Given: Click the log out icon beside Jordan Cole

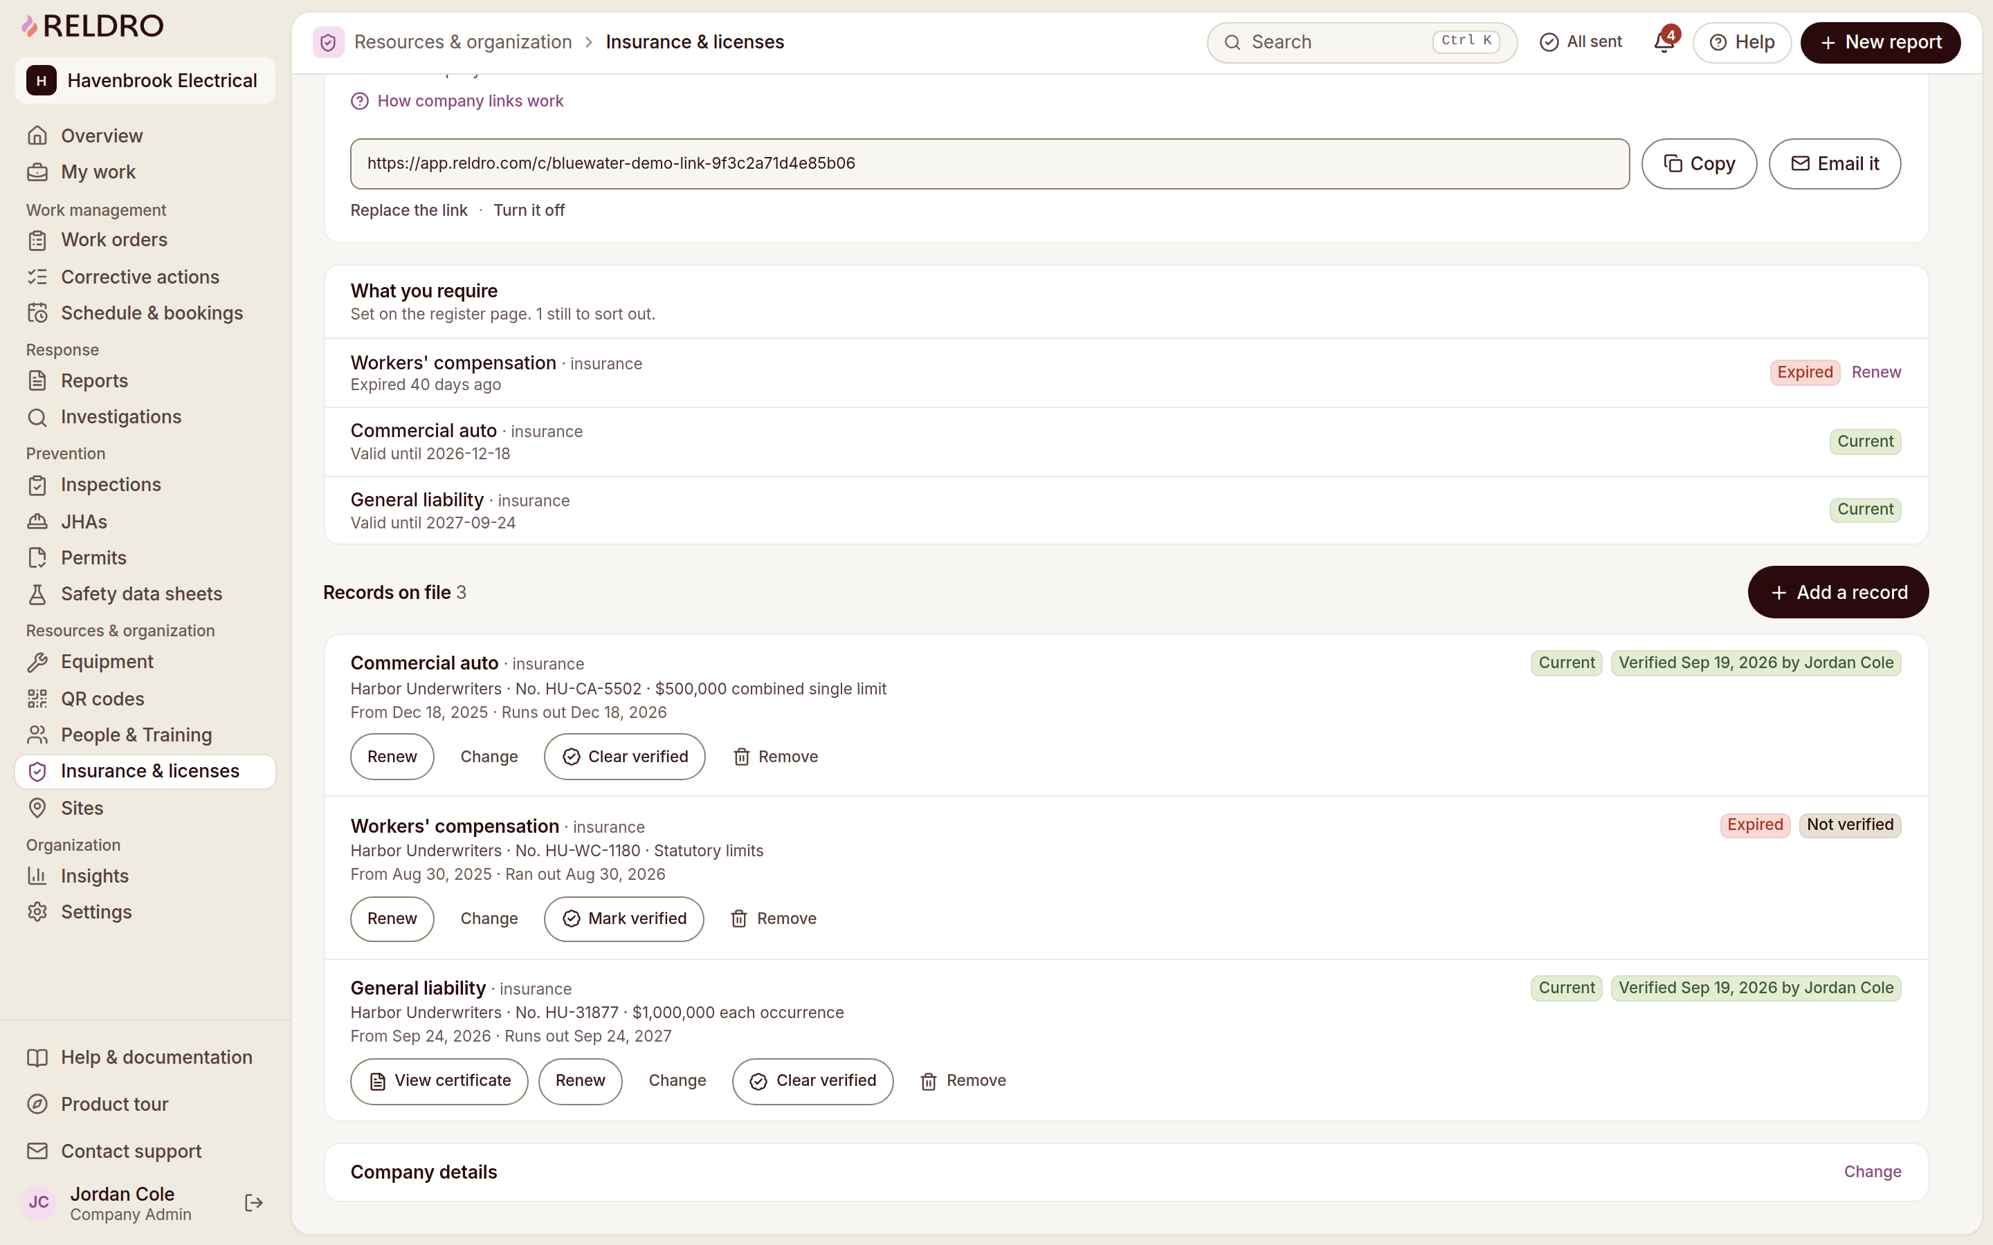Looking at the screenshot, I should coord(254,1203).
